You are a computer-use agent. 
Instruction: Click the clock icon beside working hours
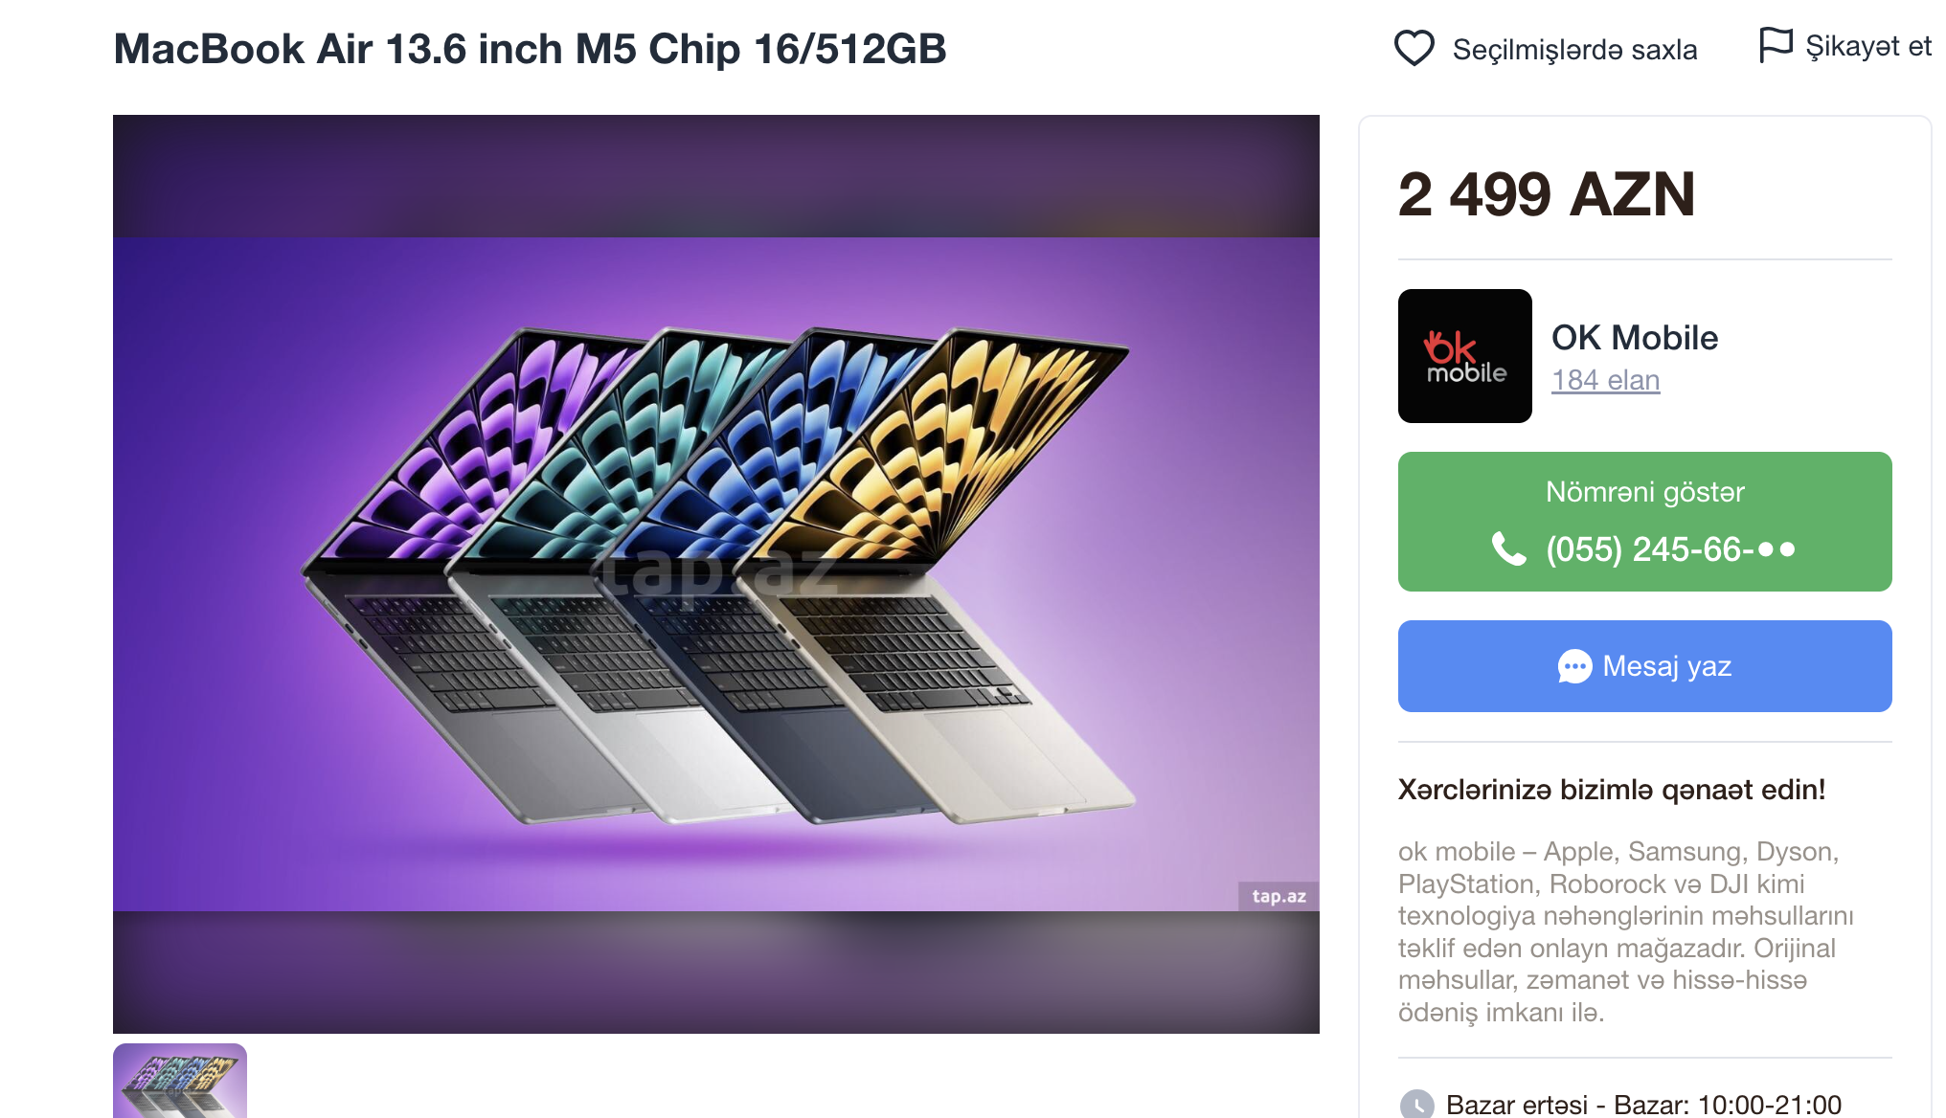click(x=1417, y=1105)
